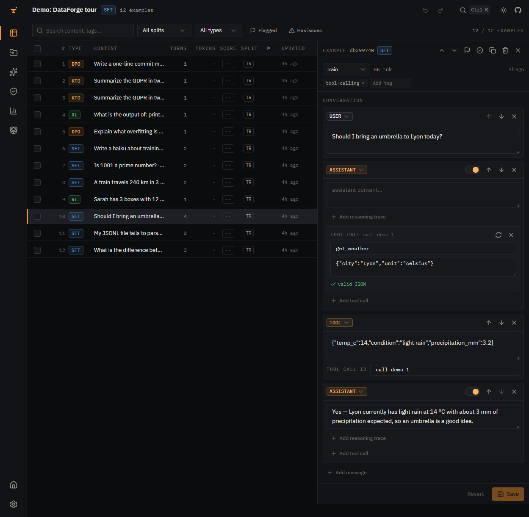Check row 10 'Should I bring an umbrella' checkbox
This screenshot has height=517, width=529.
(37, 216)
